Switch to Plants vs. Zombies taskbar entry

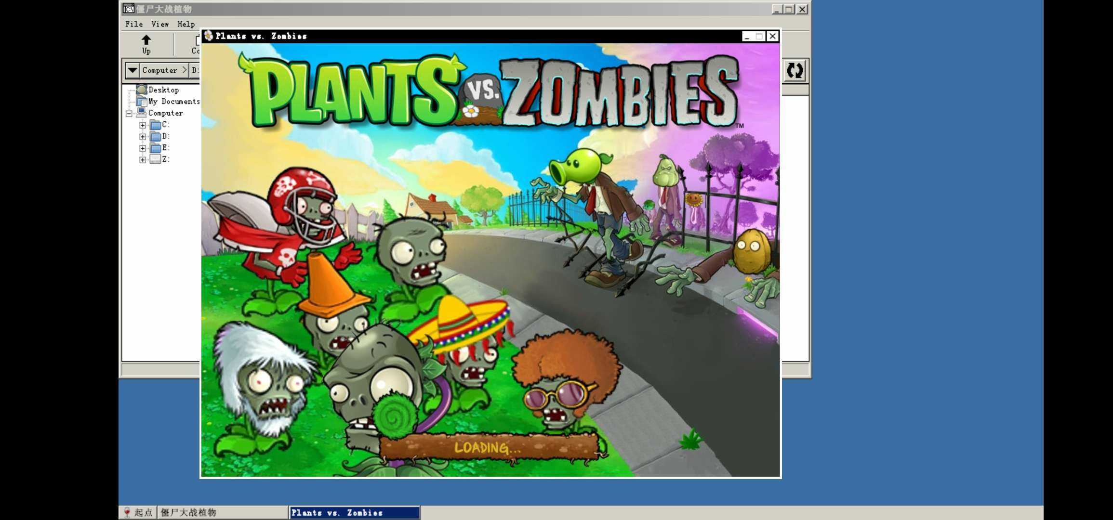pos(355,513)
